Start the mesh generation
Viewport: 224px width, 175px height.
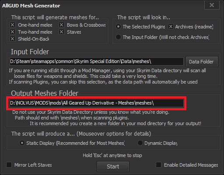pos(113,166)
